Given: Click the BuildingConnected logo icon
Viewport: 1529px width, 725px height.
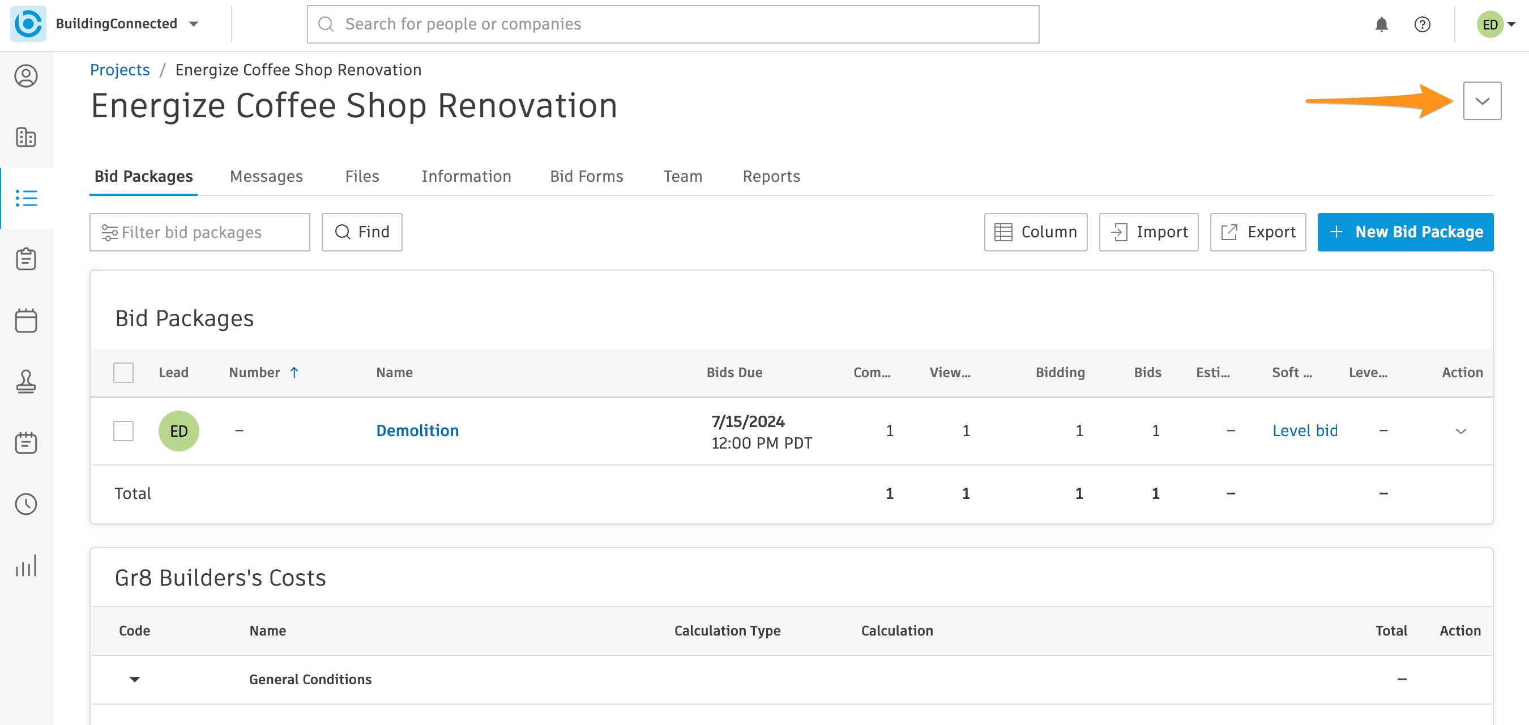Looking at the screenshot, I should (28, 24).
